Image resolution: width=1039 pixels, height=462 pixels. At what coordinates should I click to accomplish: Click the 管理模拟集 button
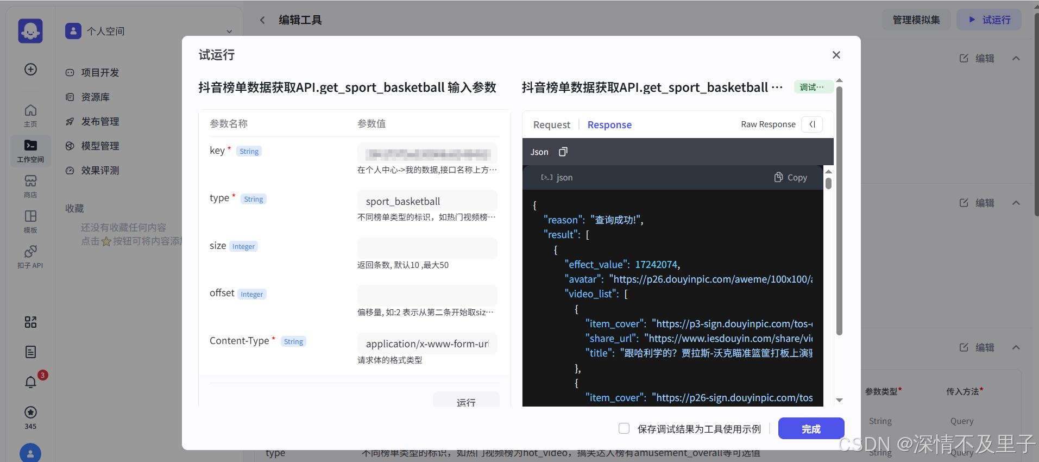click(916, 20)
